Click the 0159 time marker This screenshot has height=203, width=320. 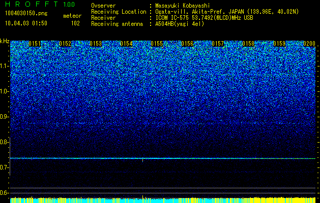tap(279, 44)
